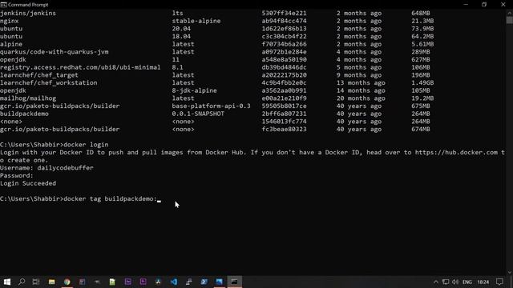Click the 'base-platform-api-0.3' tag text
The height and width of the screenshot is (288, 513).
[x=211, y=106]
